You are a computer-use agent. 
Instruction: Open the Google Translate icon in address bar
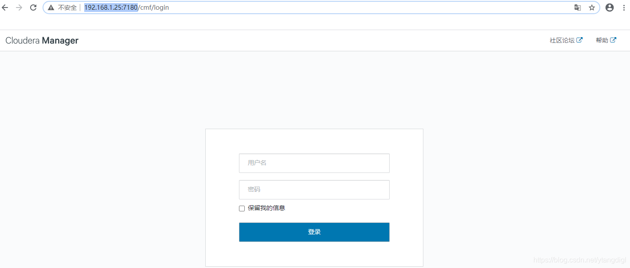577,8
